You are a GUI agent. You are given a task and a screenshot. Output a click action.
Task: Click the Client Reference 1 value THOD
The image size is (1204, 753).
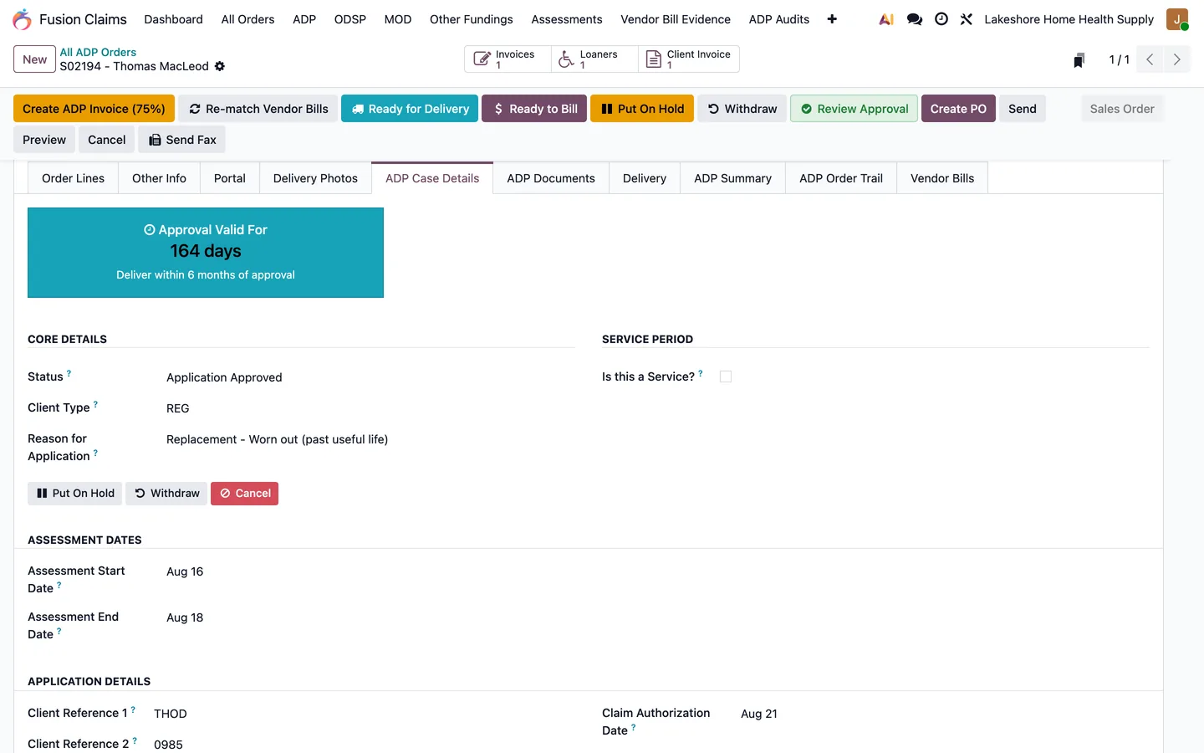(x=171, y=714)
